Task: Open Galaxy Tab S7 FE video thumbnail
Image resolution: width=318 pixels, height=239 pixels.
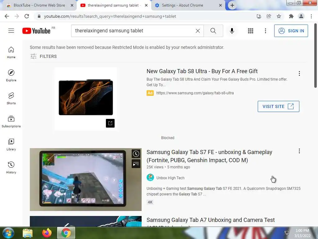Action: point(86,180)
